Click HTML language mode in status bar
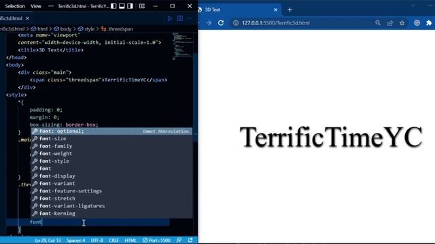 (130, 241)
